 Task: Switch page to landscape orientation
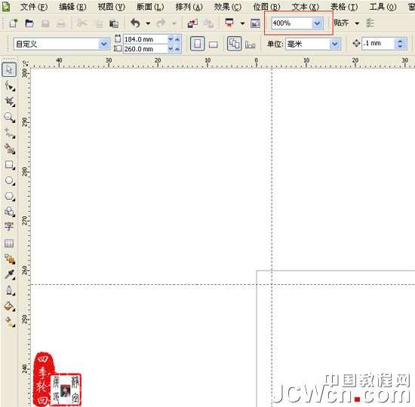click(x=213, y=44)
